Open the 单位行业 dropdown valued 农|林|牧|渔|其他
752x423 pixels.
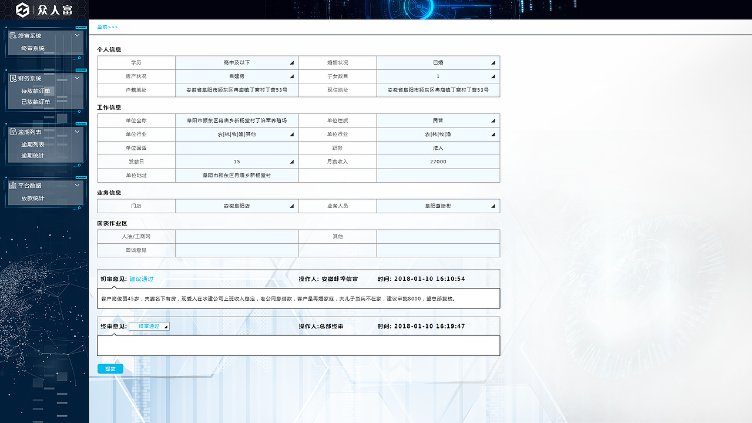pos(237,135)
